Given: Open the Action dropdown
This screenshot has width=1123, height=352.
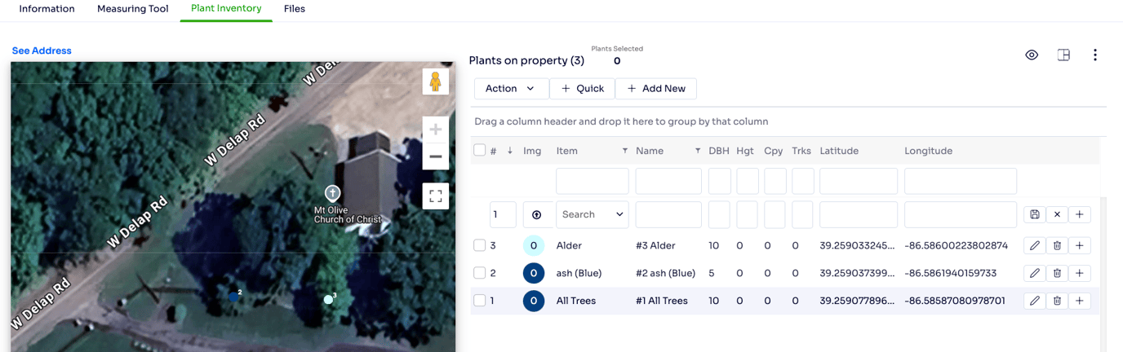Looking at the screenshot, I should point(510,89).
